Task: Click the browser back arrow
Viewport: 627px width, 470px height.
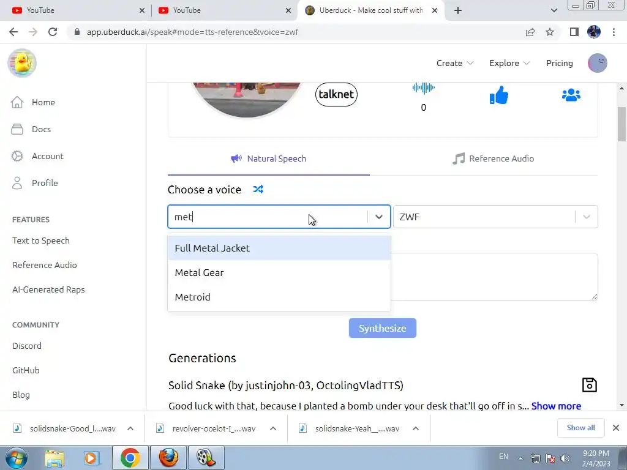Action: 13,32
